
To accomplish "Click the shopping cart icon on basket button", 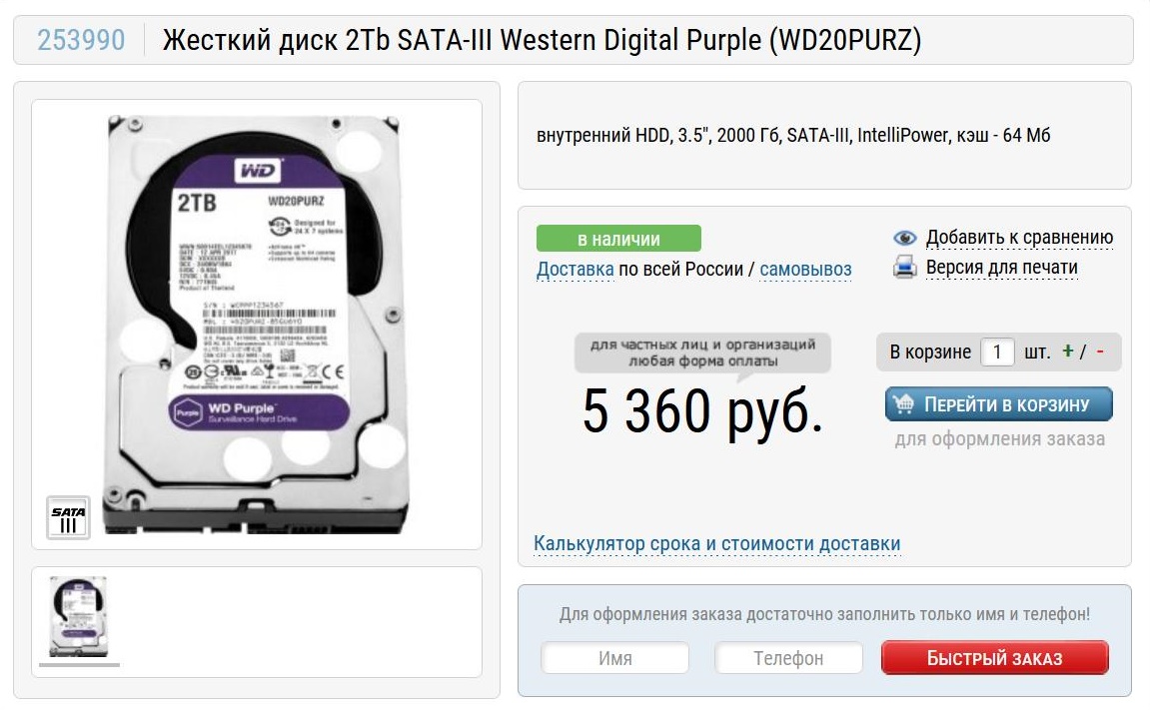I will tap(903, 404).
